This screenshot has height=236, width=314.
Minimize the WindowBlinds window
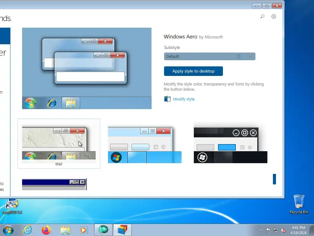(257, 6)
